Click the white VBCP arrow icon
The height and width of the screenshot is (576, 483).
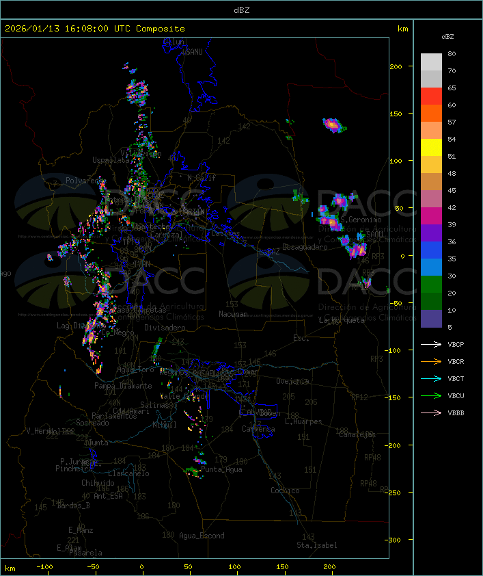pyautogui.click(x=431, y=344)
